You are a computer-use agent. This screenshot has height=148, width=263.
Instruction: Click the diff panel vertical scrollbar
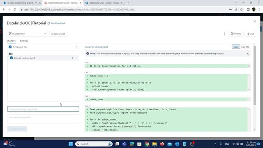click(255, 76)
